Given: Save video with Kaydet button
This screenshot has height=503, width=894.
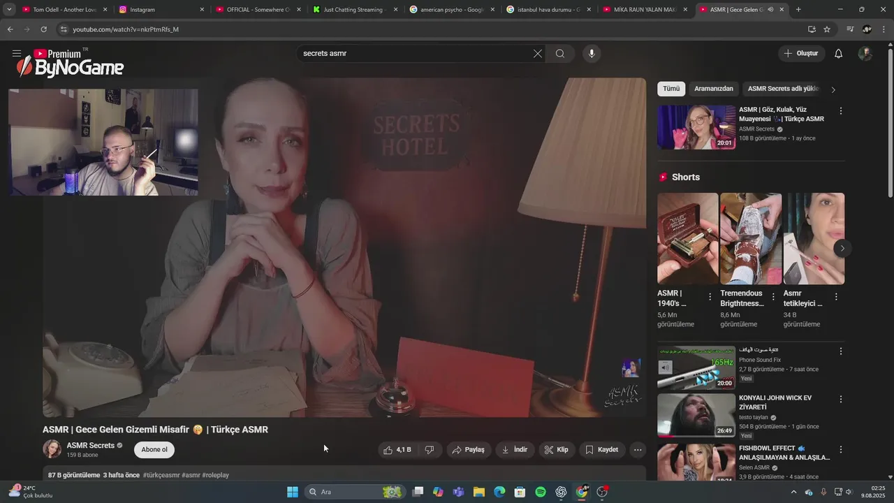Looking at the screenshot, I should click(x=602, y=450).
